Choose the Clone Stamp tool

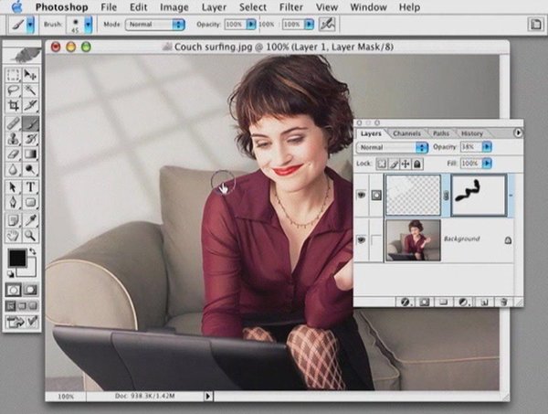(x=13, y=139)
